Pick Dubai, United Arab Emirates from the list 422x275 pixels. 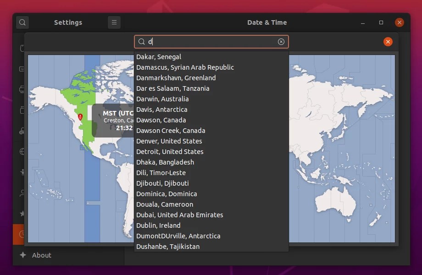pyautogui.click(x=179, y=214)
